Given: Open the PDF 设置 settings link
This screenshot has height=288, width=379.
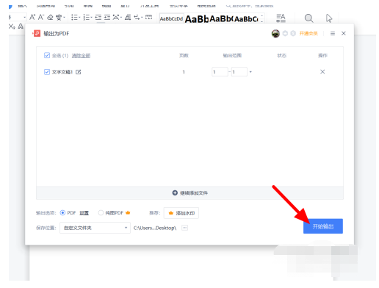Looking at the screenshot, I should point(84,213).
